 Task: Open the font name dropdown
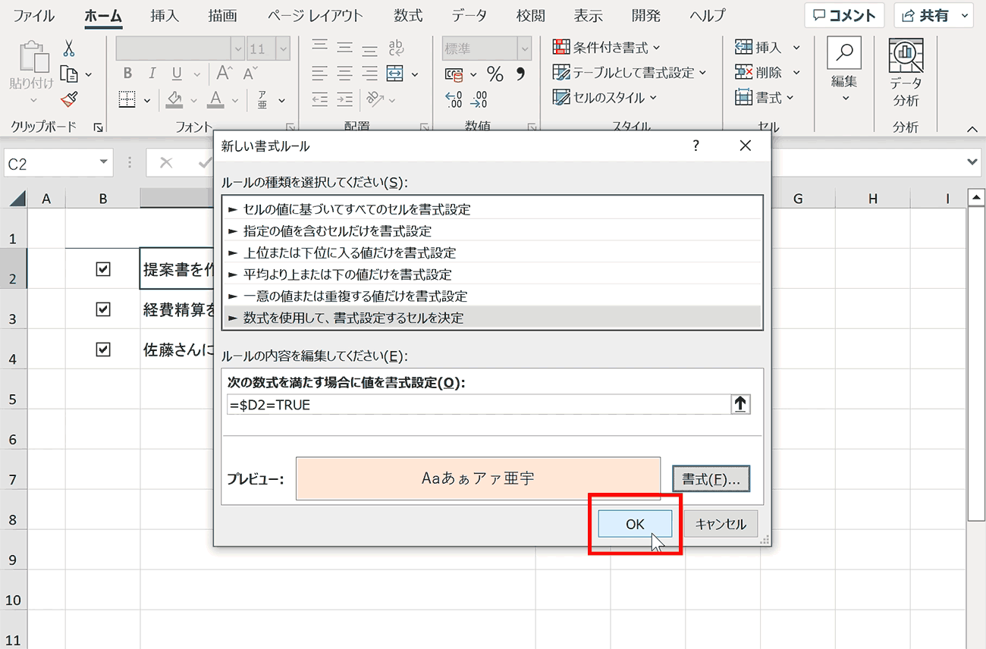(x=237, y=49)
